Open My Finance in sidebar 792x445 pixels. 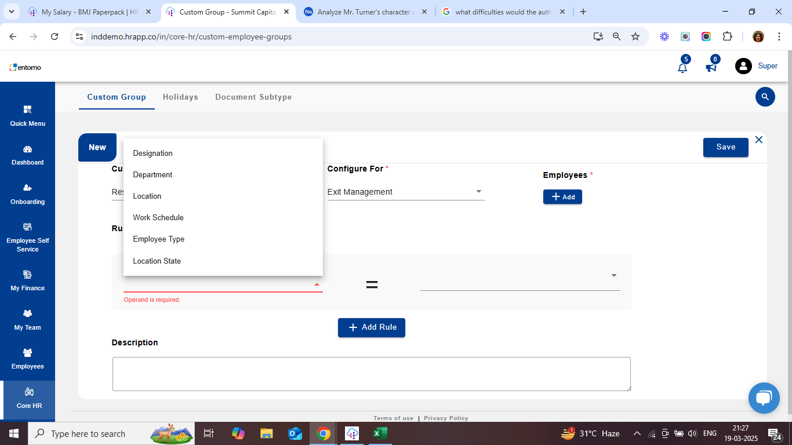pos(27,280)
